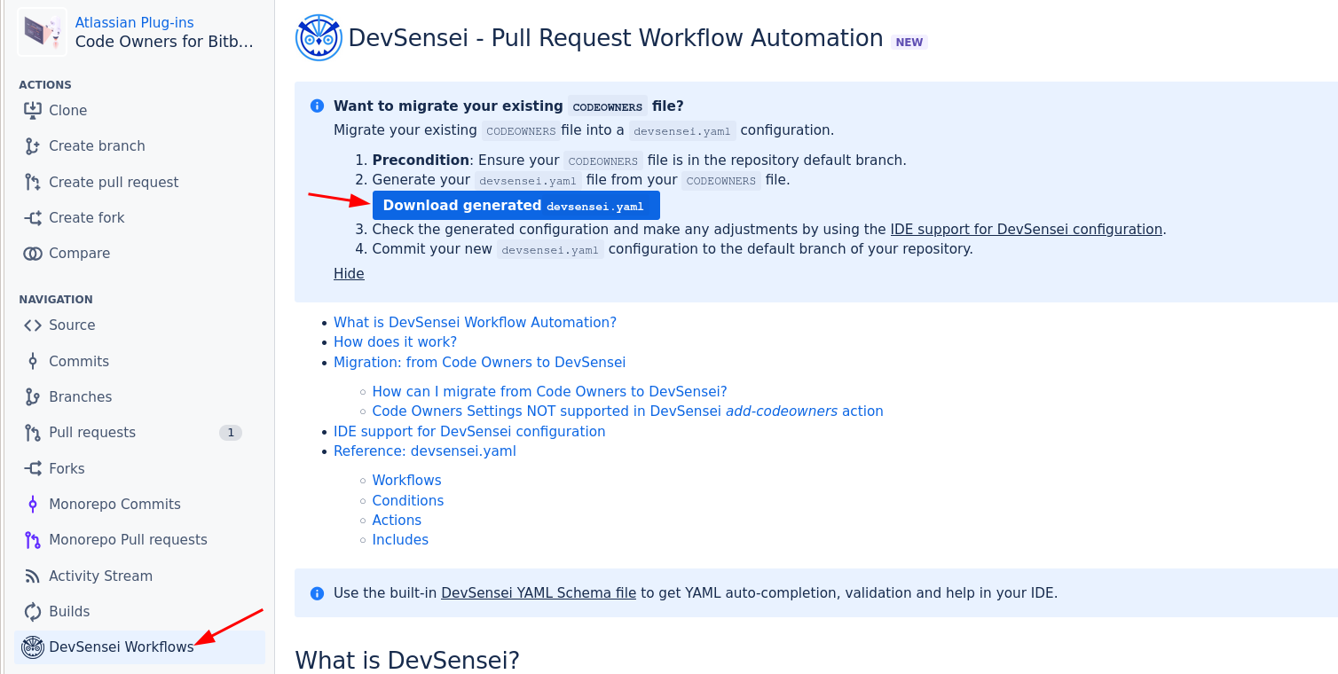This screenshot has width=1338, height=674.
Task: Click the Builds refresh icon
Action: pos(33,612)
